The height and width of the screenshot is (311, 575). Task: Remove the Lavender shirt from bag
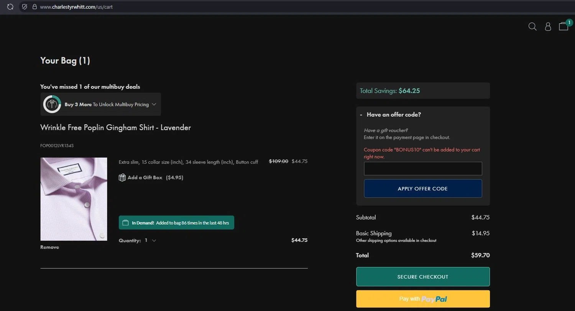click(49, 247)
